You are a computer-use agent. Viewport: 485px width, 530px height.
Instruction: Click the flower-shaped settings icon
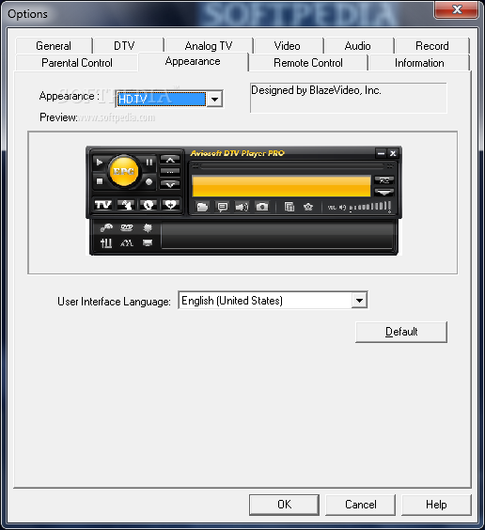308,207
